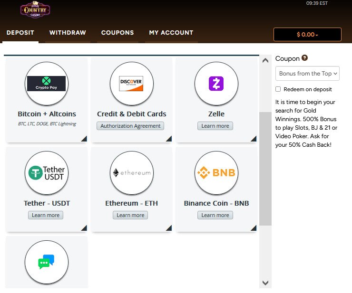Click the 09:39 EST clock

pos(317,3)
